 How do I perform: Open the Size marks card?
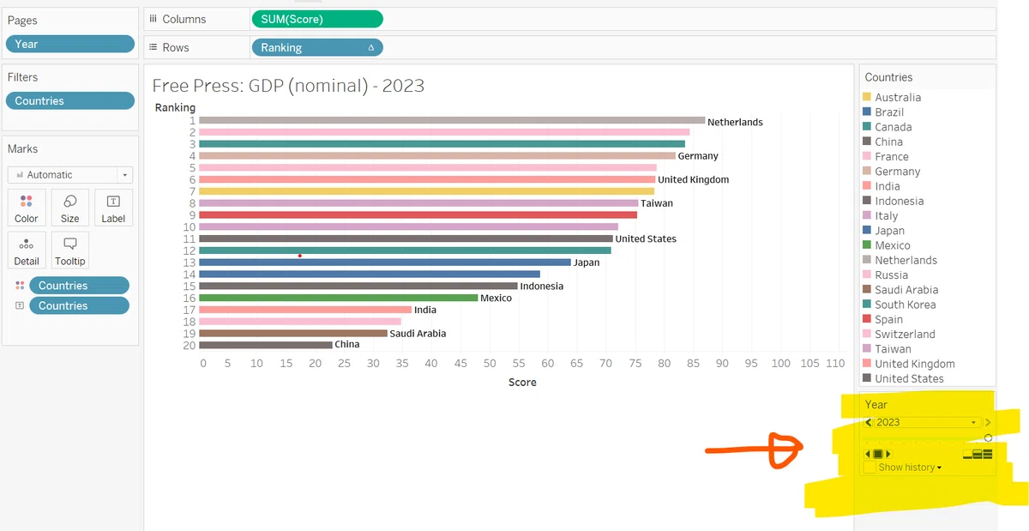point(70,208)
